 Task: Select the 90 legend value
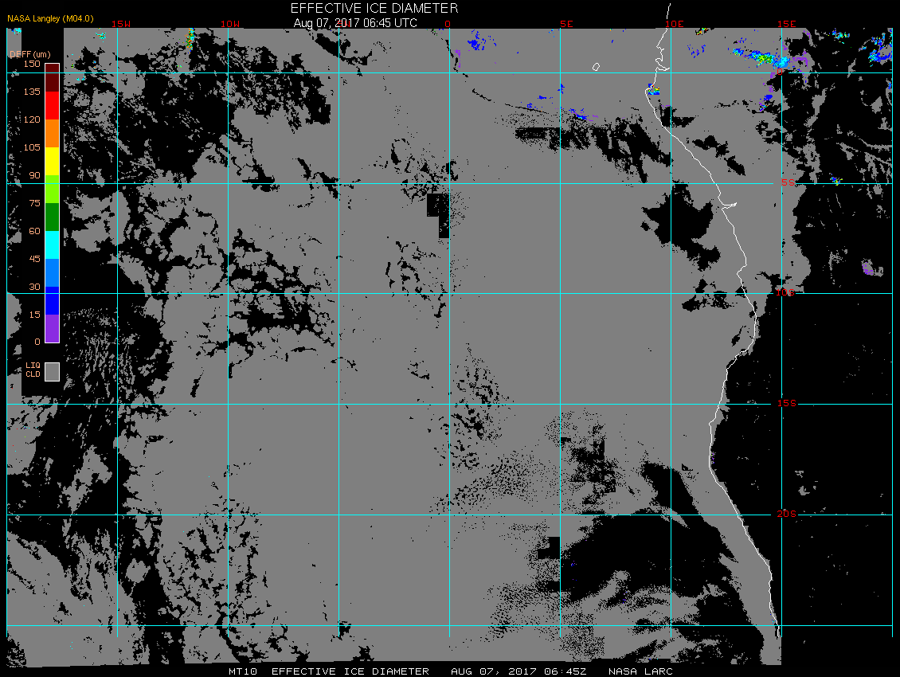[35, 175]
